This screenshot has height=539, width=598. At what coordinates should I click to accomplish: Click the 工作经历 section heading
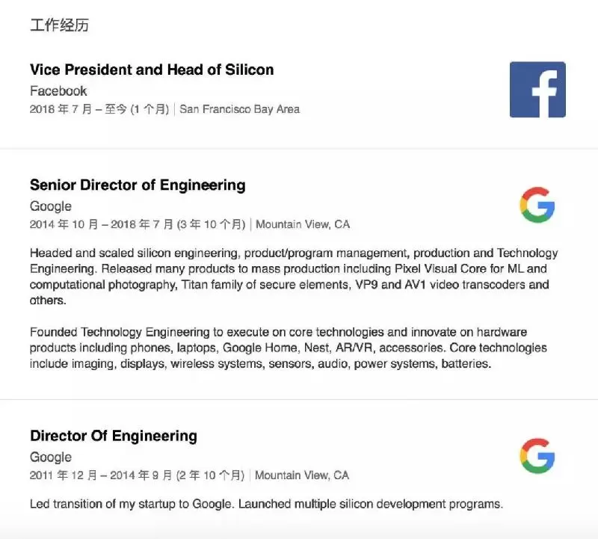click(59, 25)
